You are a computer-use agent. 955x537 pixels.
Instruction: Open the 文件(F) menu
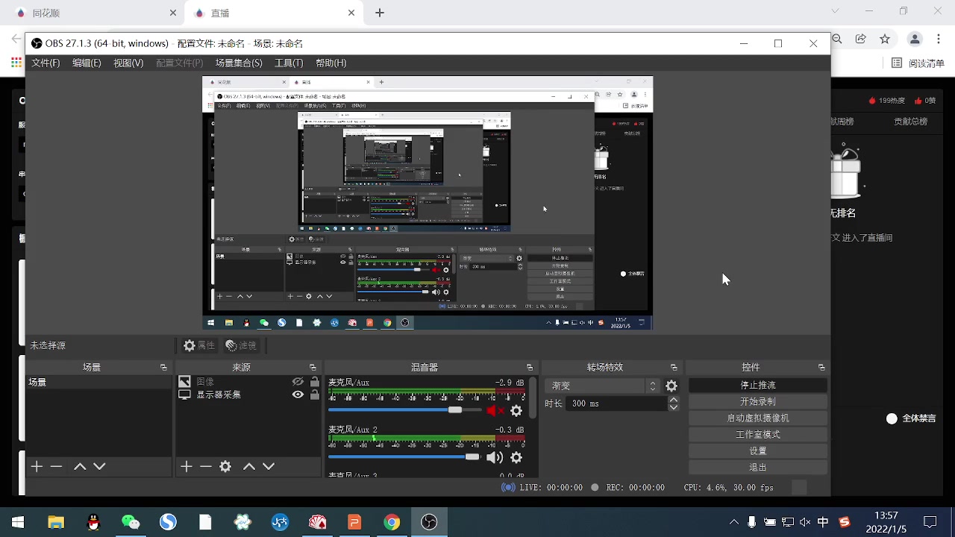click(x=46, y=63)
